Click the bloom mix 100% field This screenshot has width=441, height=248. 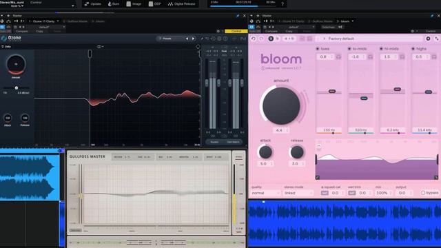pyautogui.click(x=383, y=193)
